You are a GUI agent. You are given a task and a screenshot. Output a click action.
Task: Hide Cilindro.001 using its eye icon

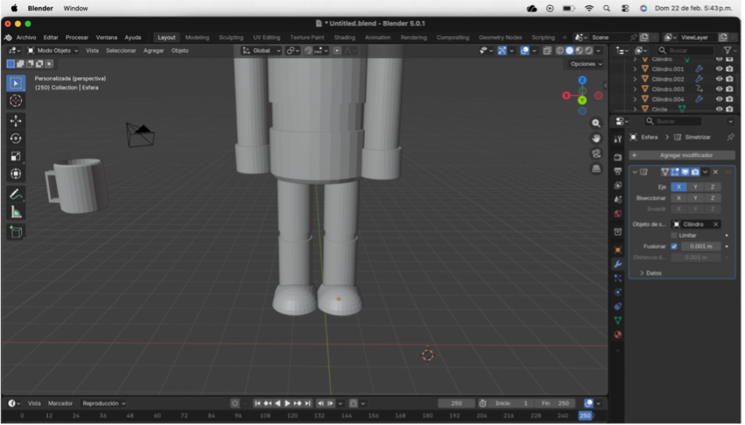click(x=719, y=69)
